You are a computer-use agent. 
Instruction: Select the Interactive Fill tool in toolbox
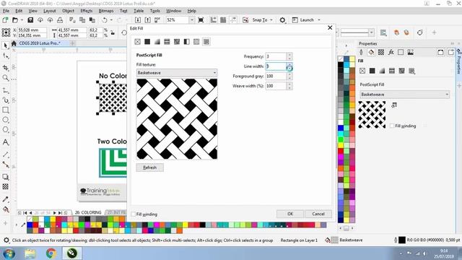[x=5, y=209]
